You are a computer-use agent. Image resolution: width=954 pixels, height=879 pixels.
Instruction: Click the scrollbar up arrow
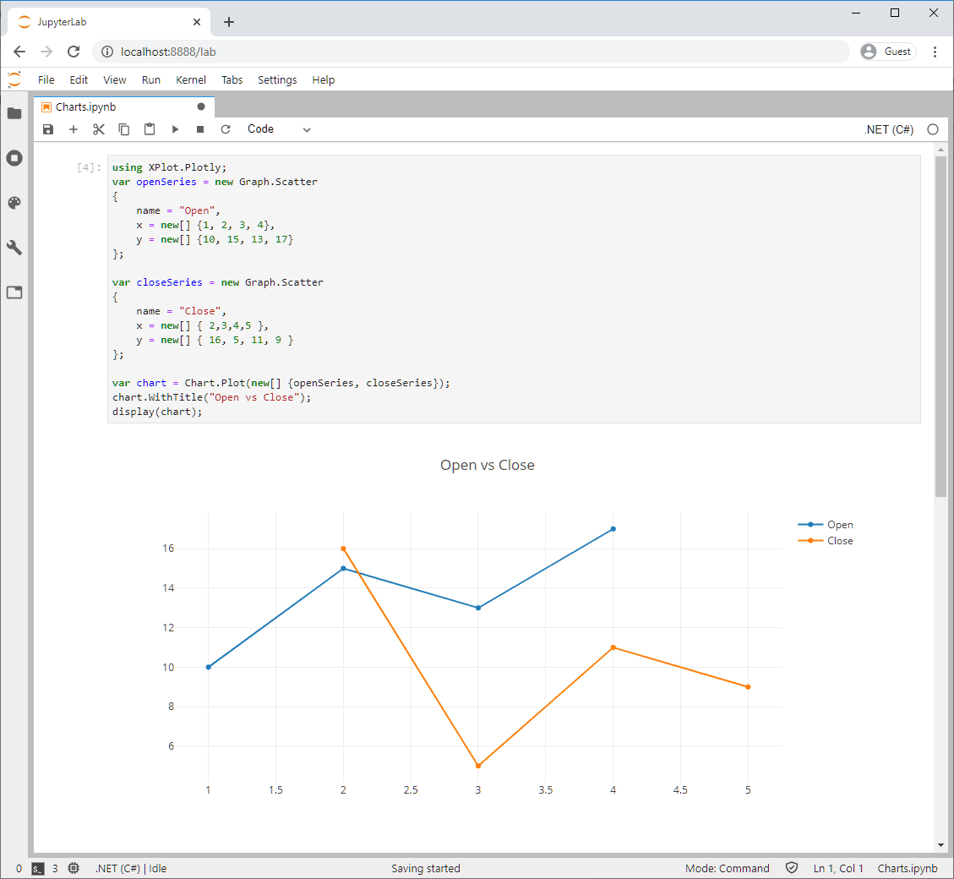click(x=940, y=149)
